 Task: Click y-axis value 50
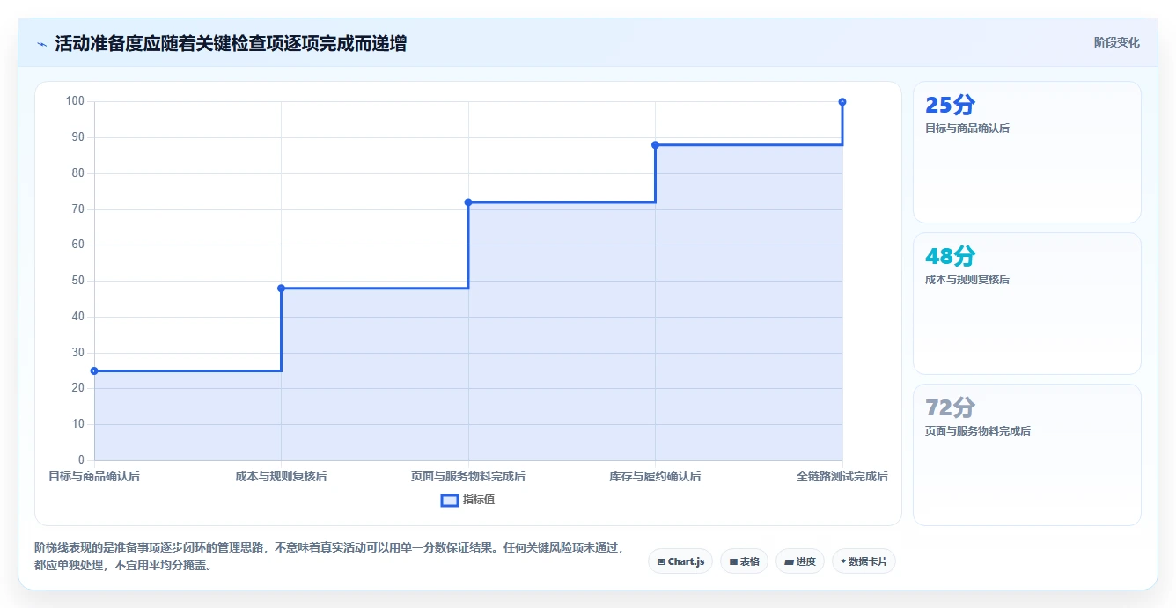pos(78,281)
